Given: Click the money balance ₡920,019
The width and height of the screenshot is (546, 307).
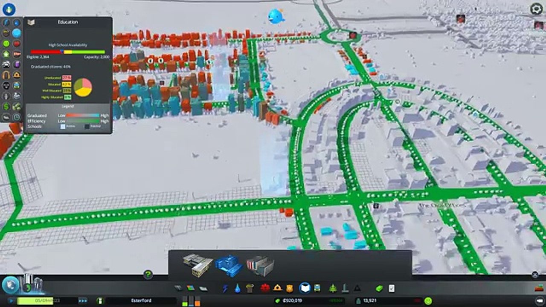Looking at the screenshot, I should click(292, 301).
